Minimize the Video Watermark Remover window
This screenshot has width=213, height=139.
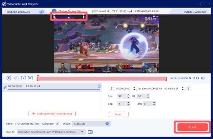pos(195,4)
